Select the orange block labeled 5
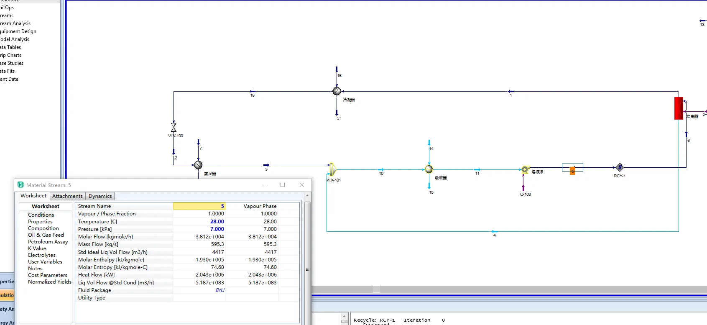The height and width of the screenshot is (325, 707). coord(572,171)
